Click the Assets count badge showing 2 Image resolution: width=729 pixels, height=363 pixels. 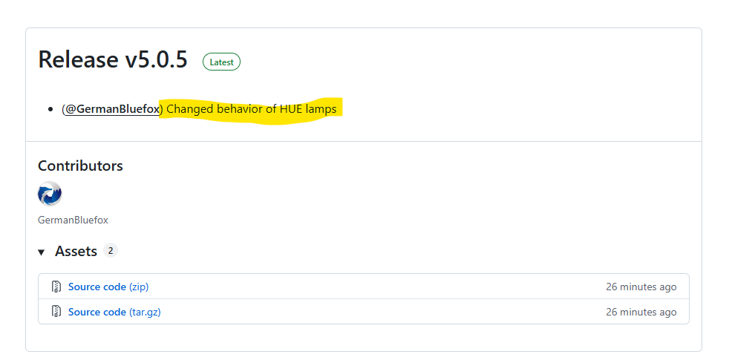[110, 251]
